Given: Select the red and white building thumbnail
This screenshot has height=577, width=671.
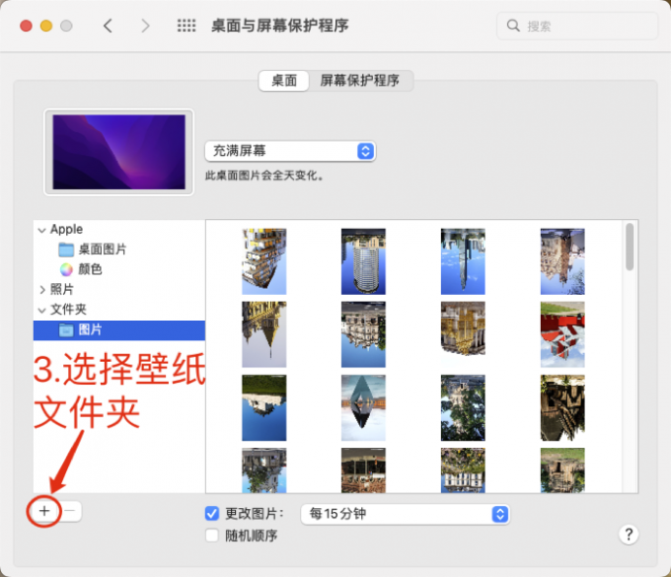Looking at the screenshot, I should [562, 334].
